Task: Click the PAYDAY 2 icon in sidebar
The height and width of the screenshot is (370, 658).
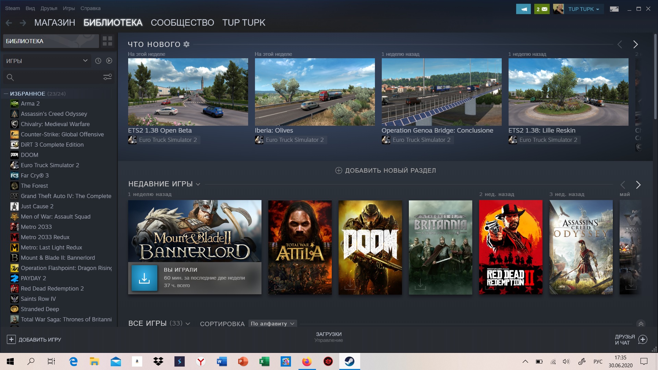Action: coord(14,278)
